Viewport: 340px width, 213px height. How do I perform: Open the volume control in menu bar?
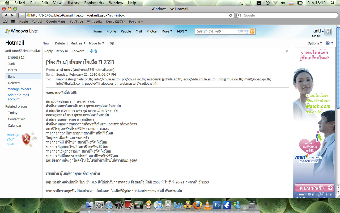pos(283,3)
